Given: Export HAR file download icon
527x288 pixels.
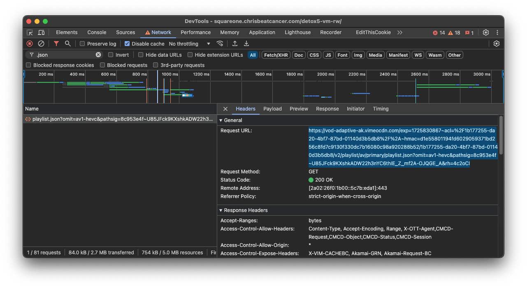Looking at the screenshot, I should click(246, 44).
